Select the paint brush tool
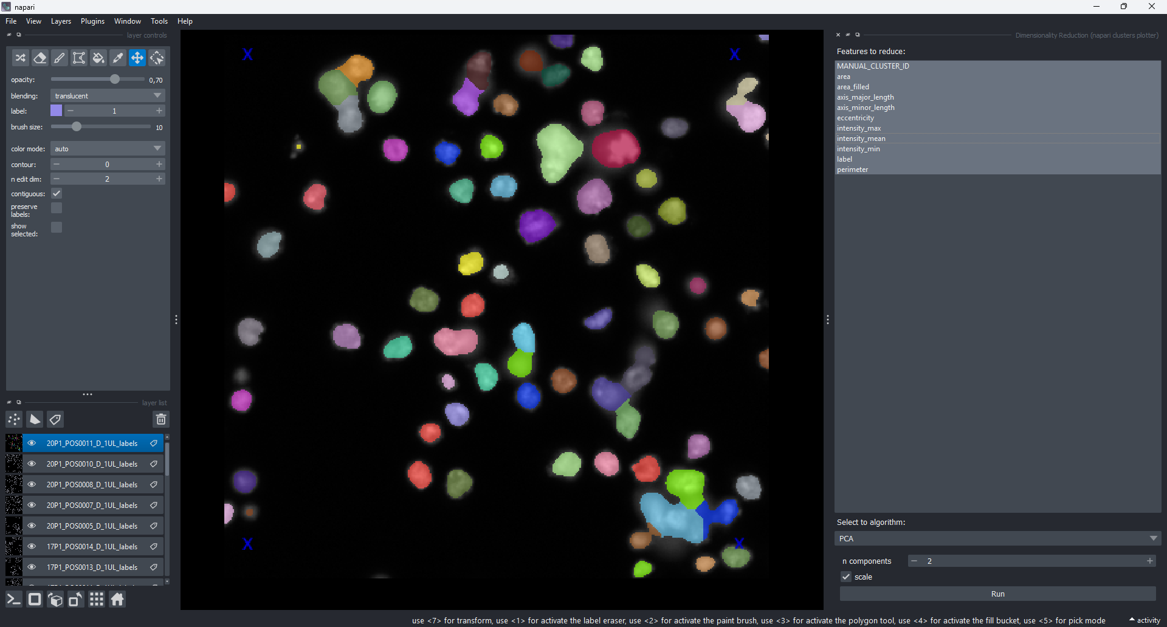This screenshot has height=627, width=1167. click(x=60, y=58)
